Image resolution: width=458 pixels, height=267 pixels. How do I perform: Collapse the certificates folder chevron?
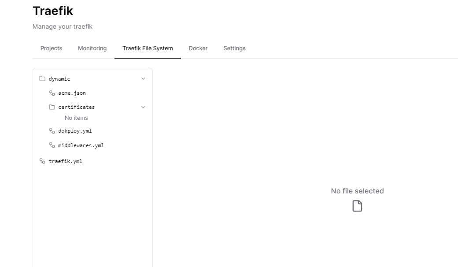[143, 107]
